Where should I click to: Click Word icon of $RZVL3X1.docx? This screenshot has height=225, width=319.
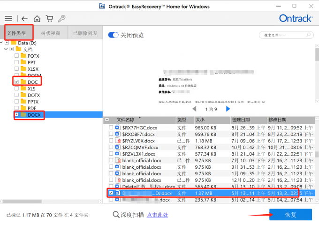(117, 153)
